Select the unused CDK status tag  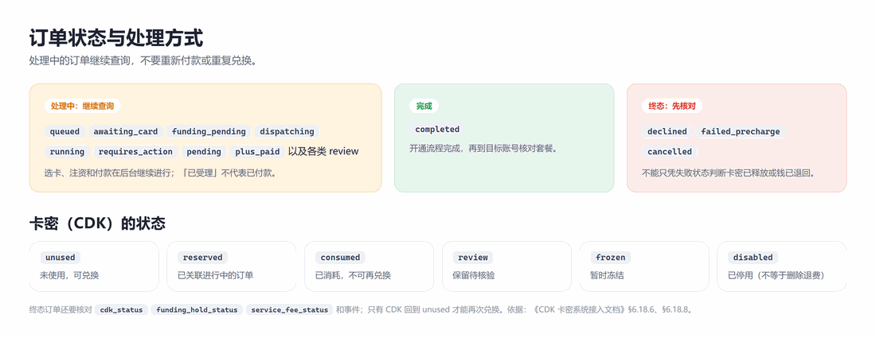coord(61,258)
